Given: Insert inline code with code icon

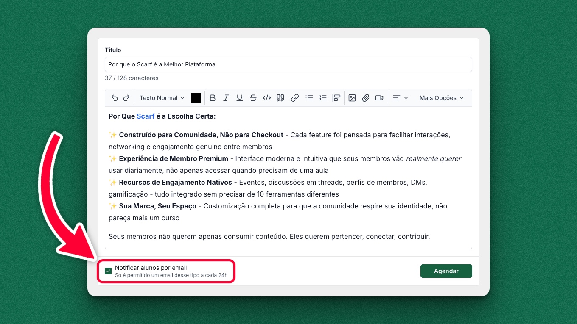Looking at the screenshot, I should coord(267,98).
